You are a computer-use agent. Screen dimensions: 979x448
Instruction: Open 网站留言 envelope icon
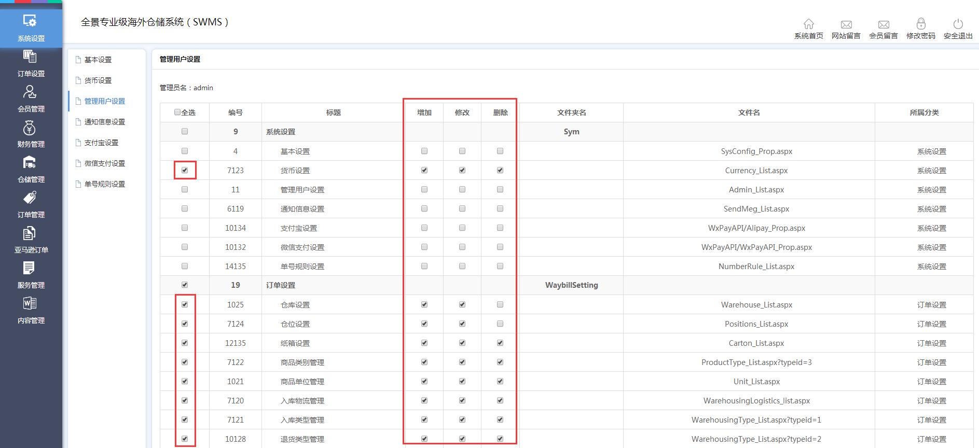[846, 24]
